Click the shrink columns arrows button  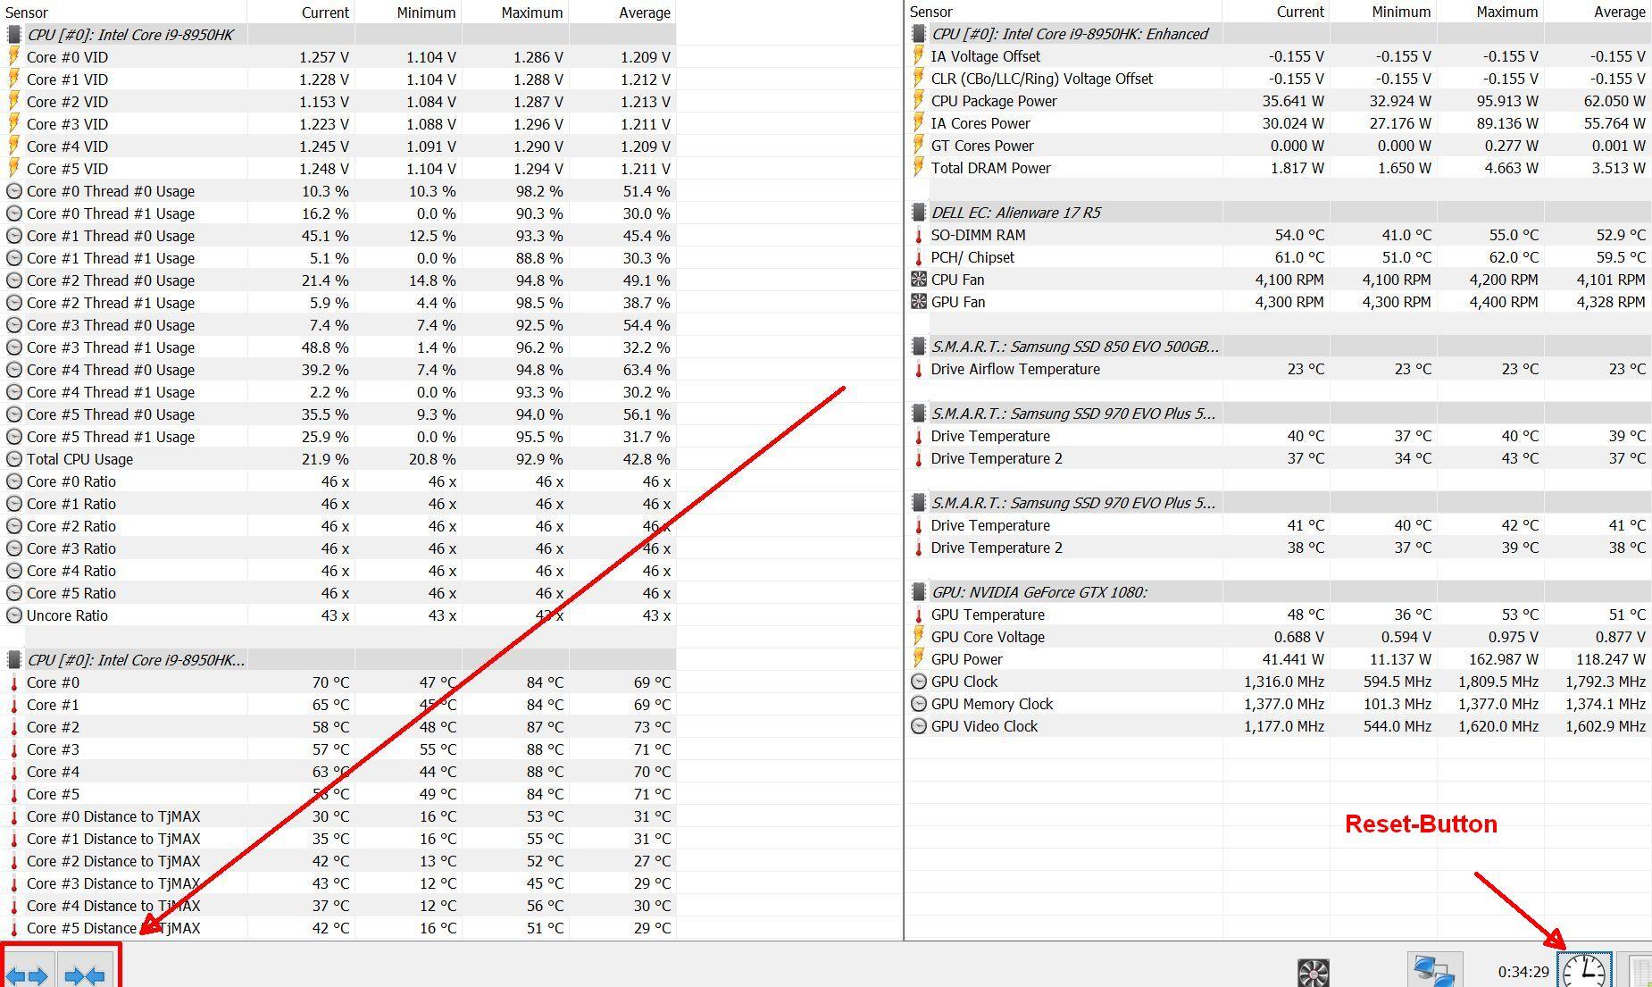click(86, 972)
